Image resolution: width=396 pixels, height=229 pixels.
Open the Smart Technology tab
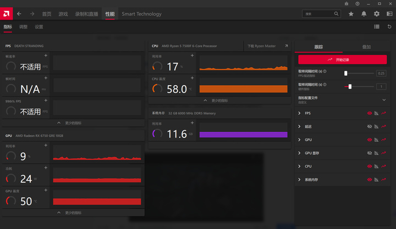[x=142, y=14]
